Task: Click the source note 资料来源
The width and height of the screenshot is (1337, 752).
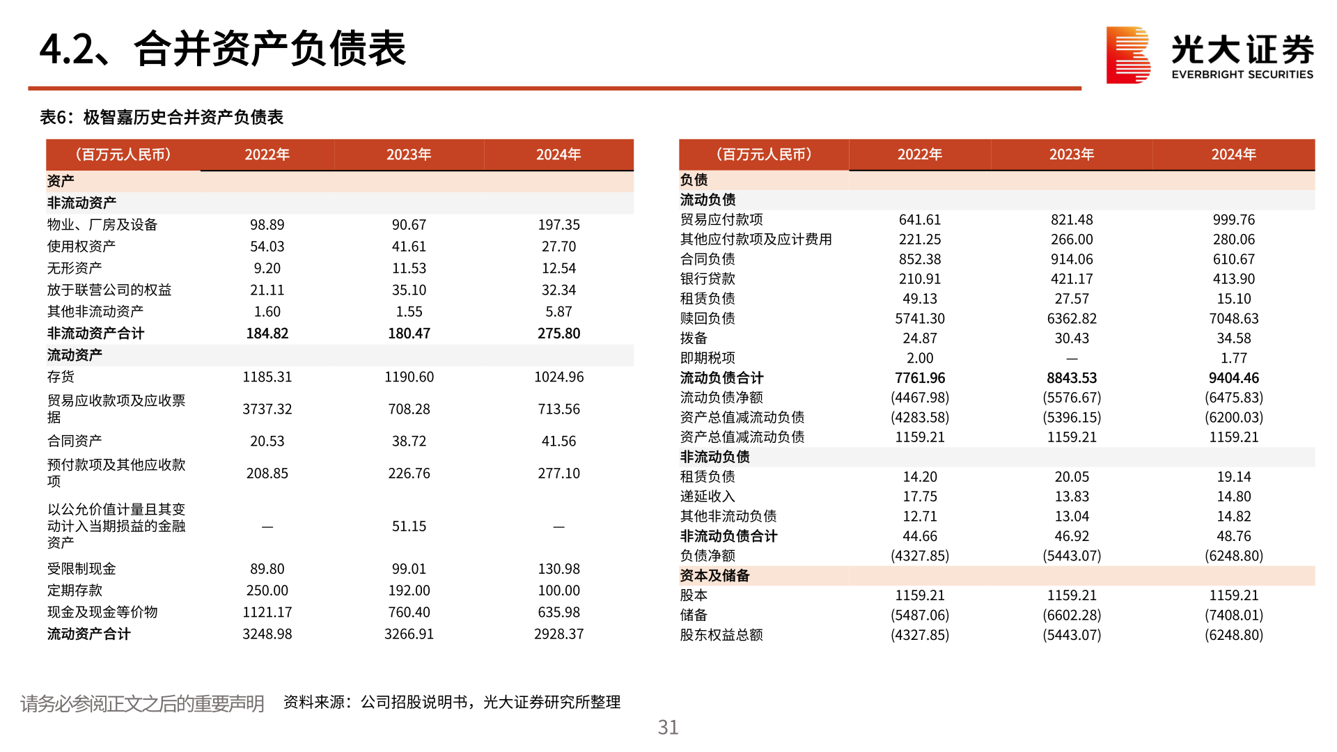Action: coord(452,702)
